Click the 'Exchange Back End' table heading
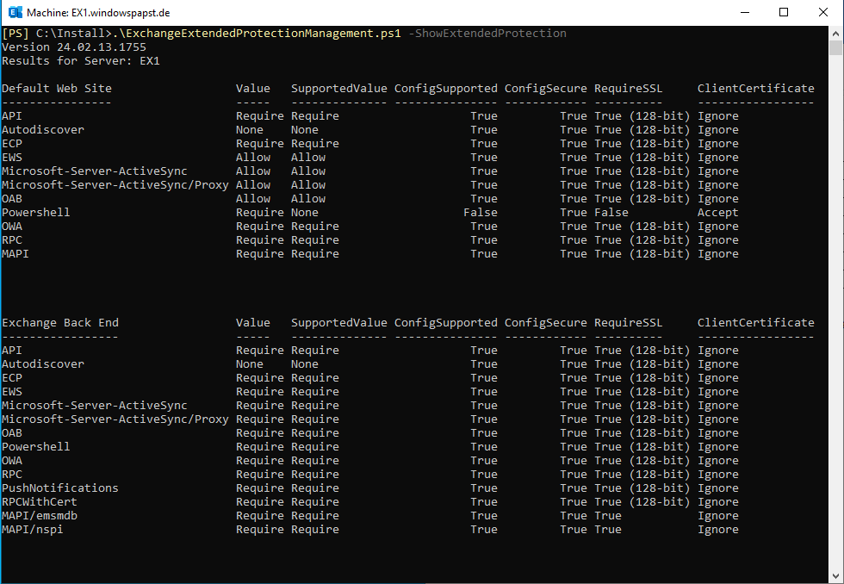 click(x=60, y=322)
